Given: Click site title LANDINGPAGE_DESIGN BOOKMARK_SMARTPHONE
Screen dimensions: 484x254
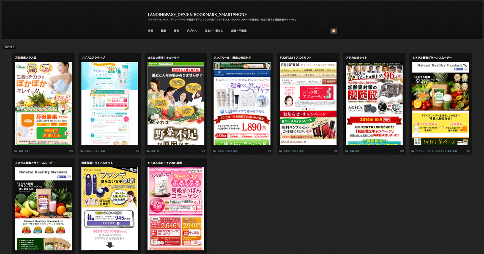Looking at the screenshot, I should (x=197, y=14).
